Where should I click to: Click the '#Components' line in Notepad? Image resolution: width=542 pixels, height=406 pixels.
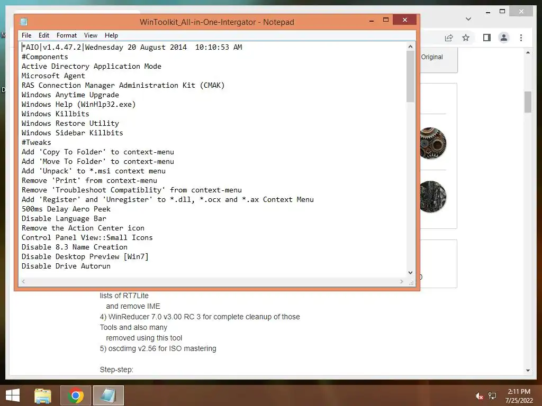[45, 57]
